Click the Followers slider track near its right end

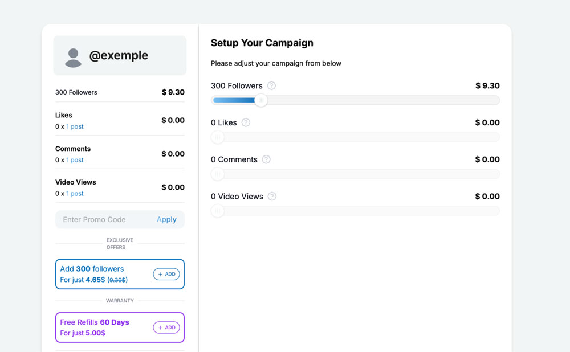pyautogui.click(x=484, y=100)
